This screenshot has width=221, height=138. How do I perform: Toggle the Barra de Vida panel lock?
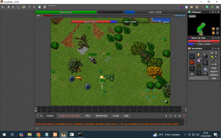(213, 38)
